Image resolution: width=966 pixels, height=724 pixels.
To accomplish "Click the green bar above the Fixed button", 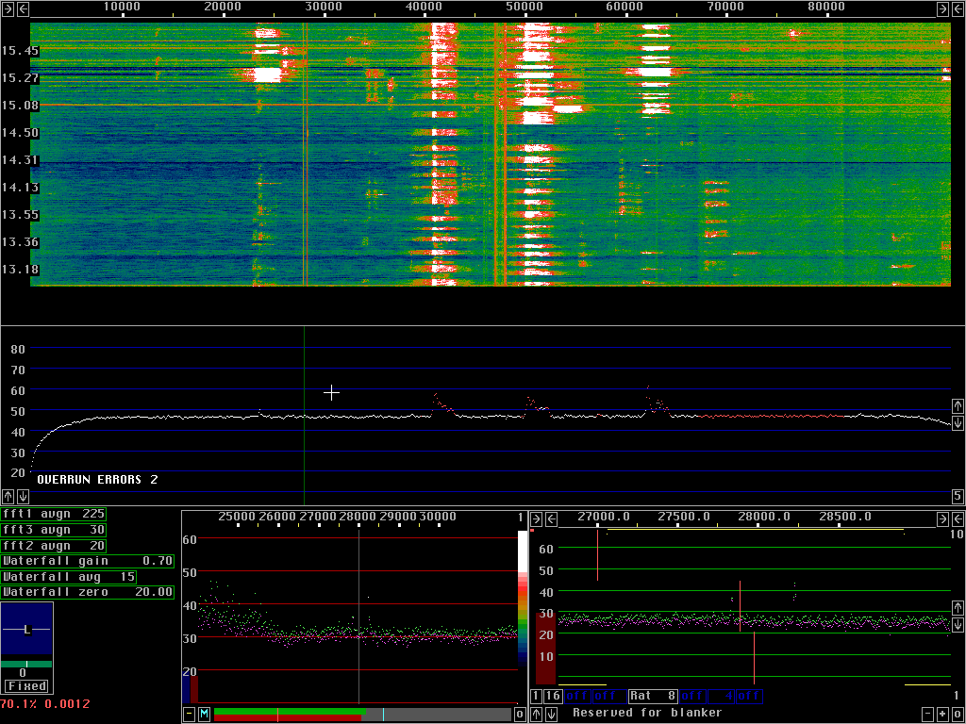I will click(26, 665).
